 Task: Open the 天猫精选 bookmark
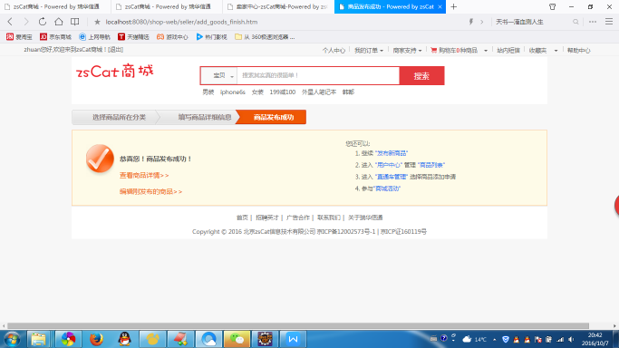coord(133,36)
